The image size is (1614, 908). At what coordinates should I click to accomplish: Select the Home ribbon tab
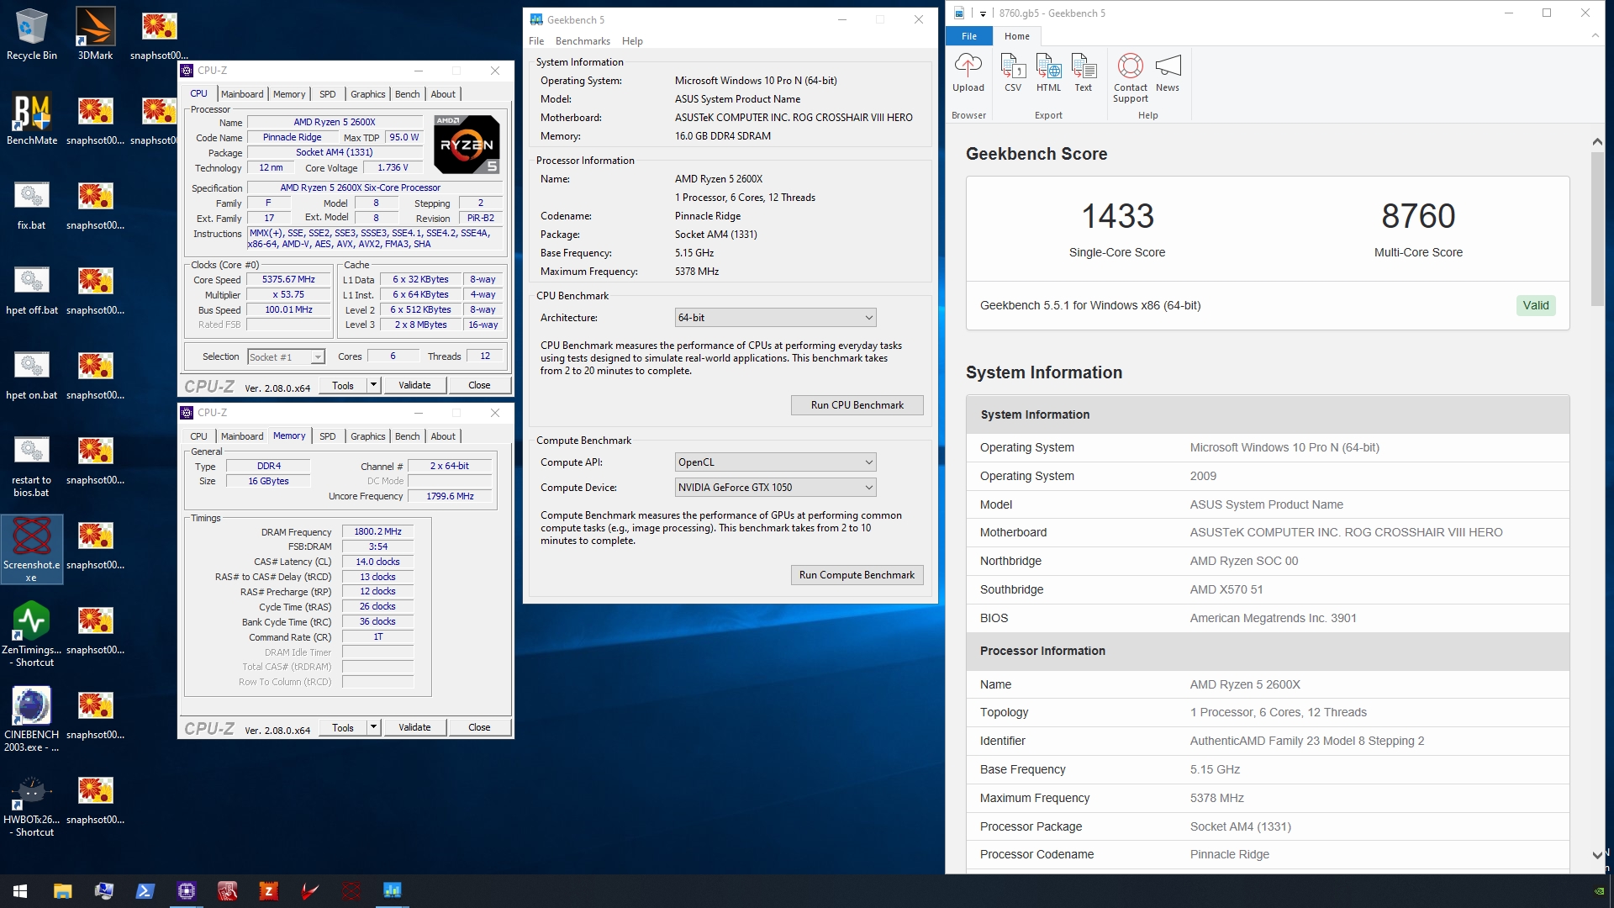(x=1016, y=36)
